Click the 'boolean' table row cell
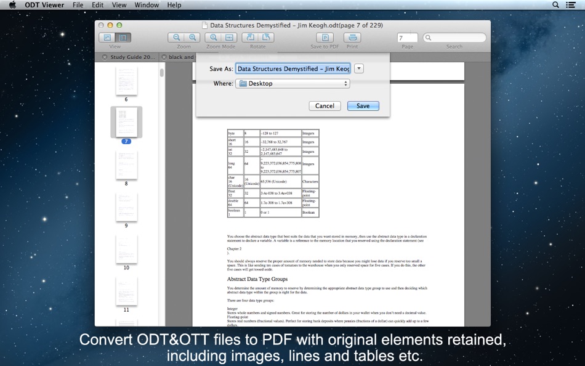585x366 pixels. [235, 212]
